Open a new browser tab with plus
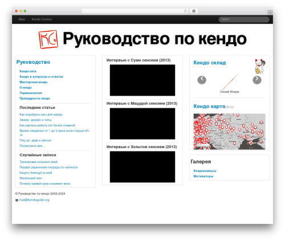This screenshot has height=241, width=285. (x=270, y=13)
